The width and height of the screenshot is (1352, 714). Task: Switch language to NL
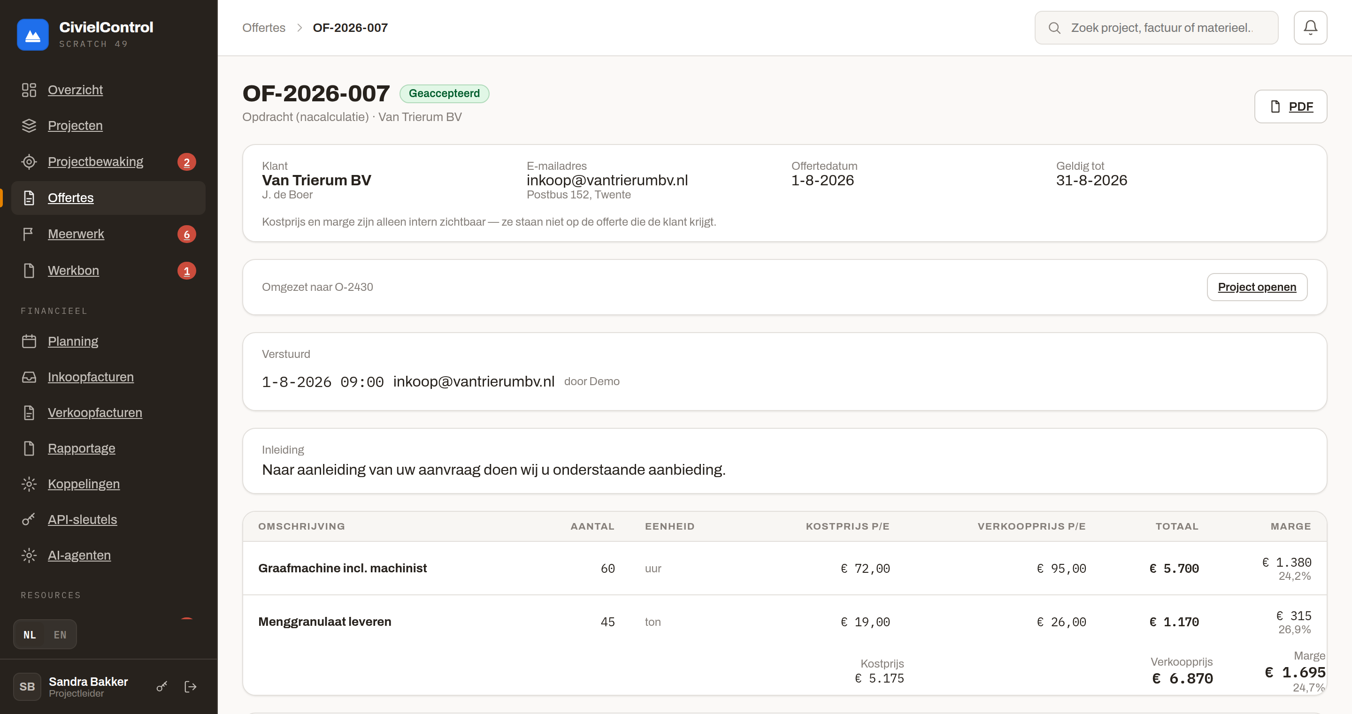[x=30, y=634]
